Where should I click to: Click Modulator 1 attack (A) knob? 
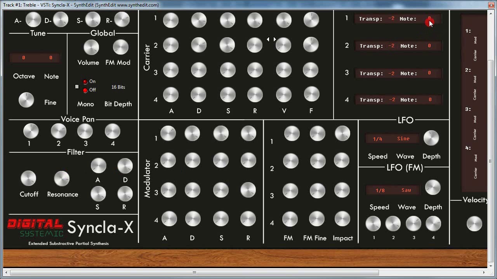click(168, 133)
